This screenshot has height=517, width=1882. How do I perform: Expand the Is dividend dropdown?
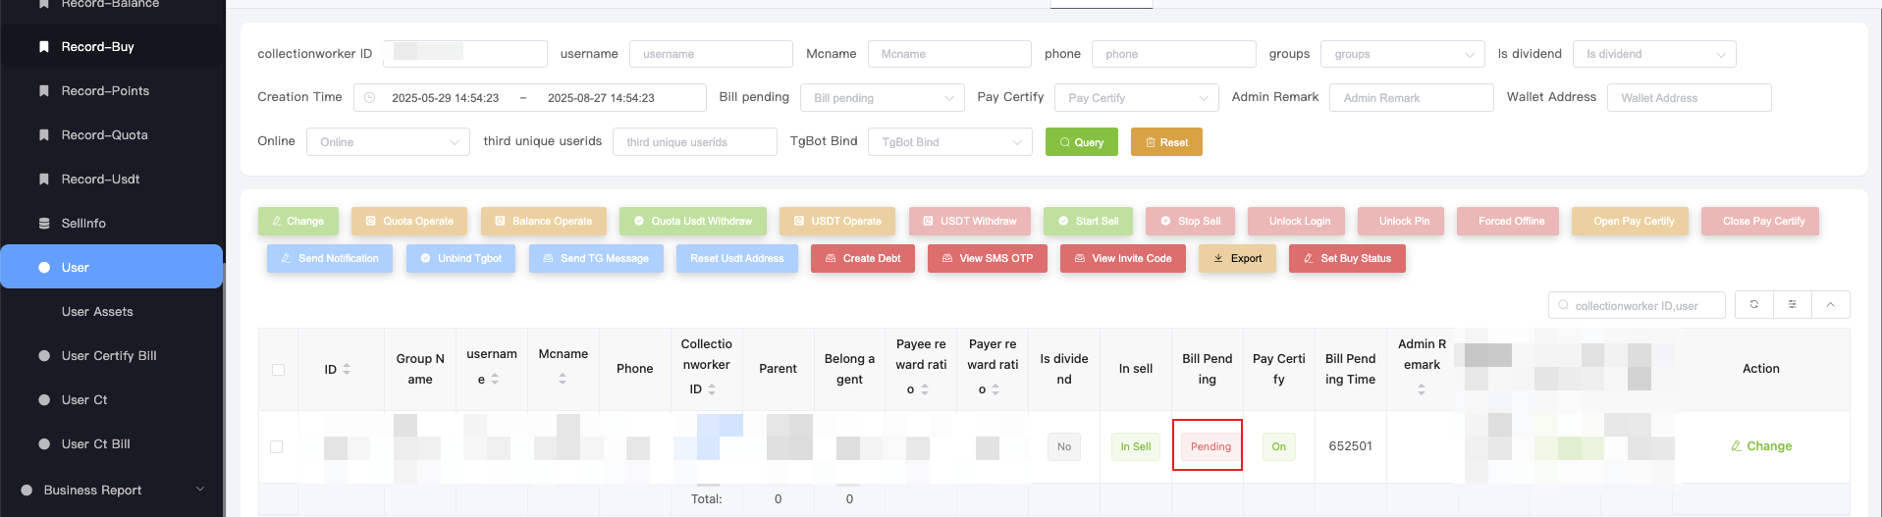click(1653, 54)
